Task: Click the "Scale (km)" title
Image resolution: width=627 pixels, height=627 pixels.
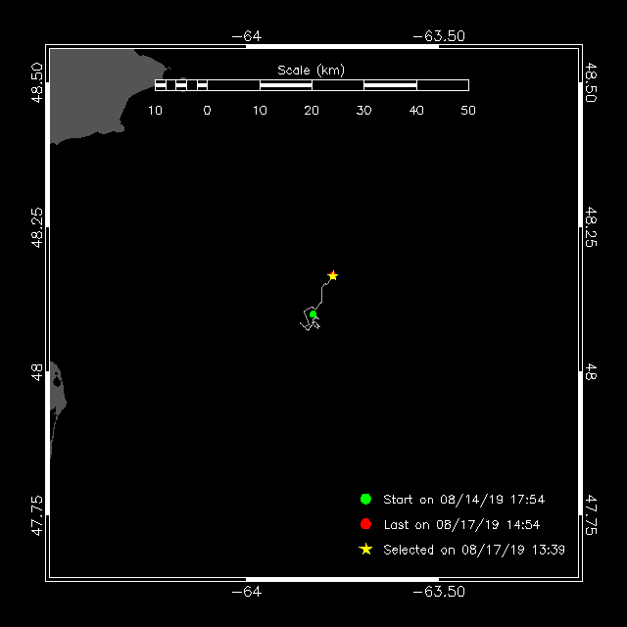Action: click(x=311, y=70)
